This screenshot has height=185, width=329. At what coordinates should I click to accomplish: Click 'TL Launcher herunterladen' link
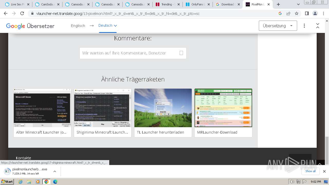coord(160,132)
